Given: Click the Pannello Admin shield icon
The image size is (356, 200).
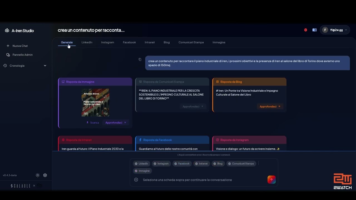Looking at the screenshot, I should tap(8, 55).
